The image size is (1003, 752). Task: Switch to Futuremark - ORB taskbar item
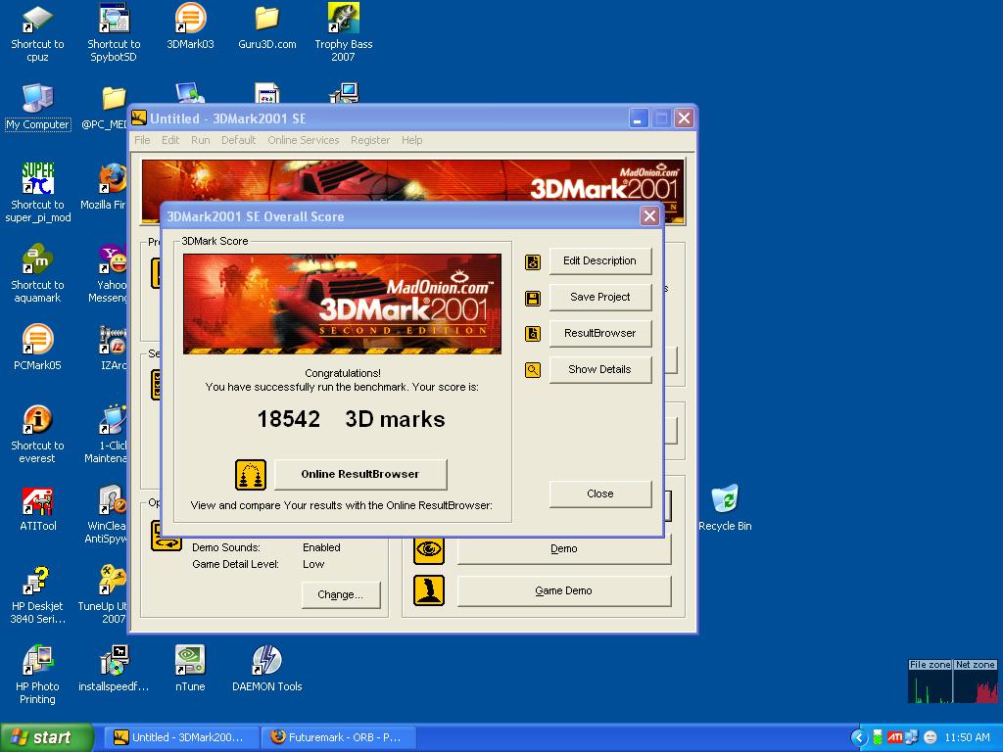point(338,738)
